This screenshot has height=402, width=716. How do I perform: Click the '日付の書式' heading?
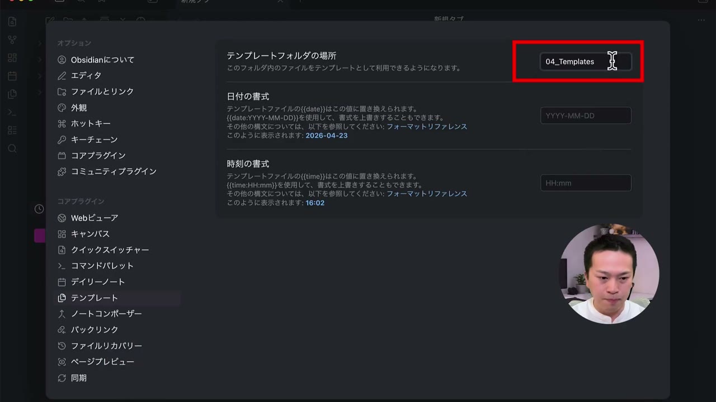coord(248,97)
